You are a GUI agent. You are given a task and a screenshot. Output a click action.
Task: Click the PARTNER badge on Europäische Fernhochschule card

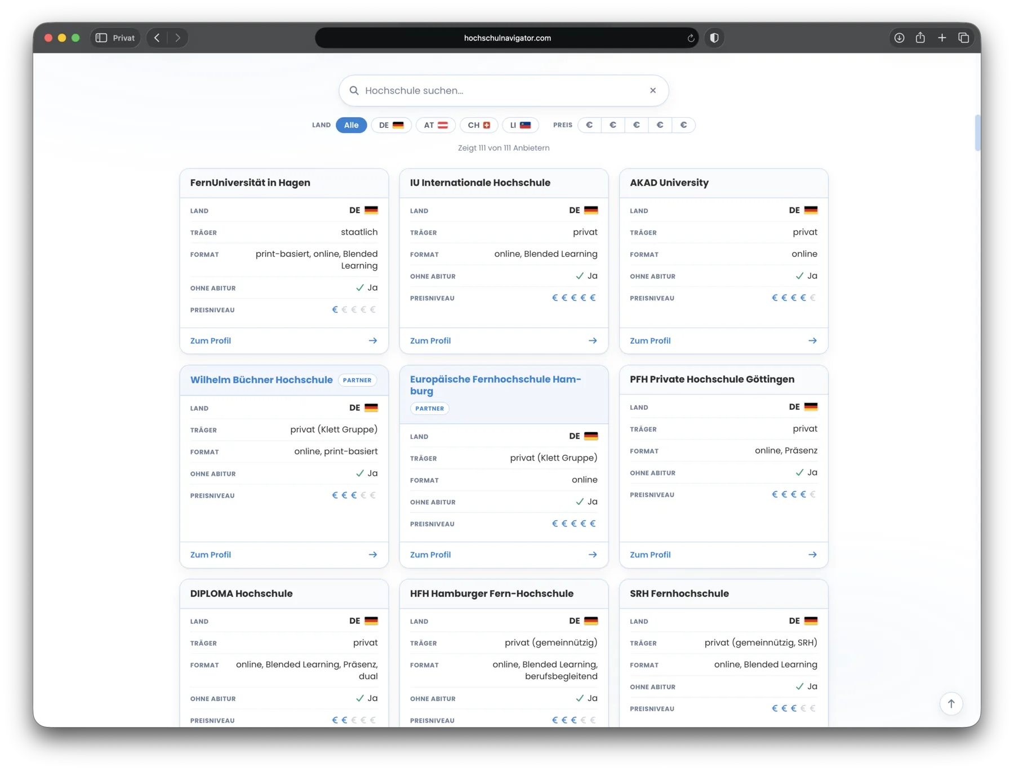click(429, 408)
